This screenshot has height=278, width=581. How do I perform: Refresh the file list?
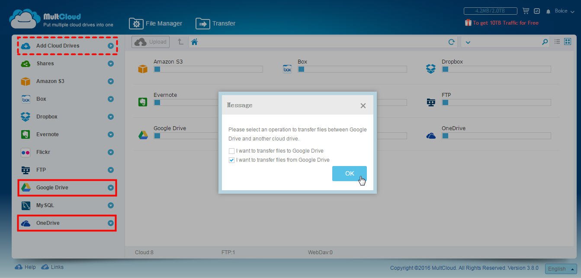(451, 42)
